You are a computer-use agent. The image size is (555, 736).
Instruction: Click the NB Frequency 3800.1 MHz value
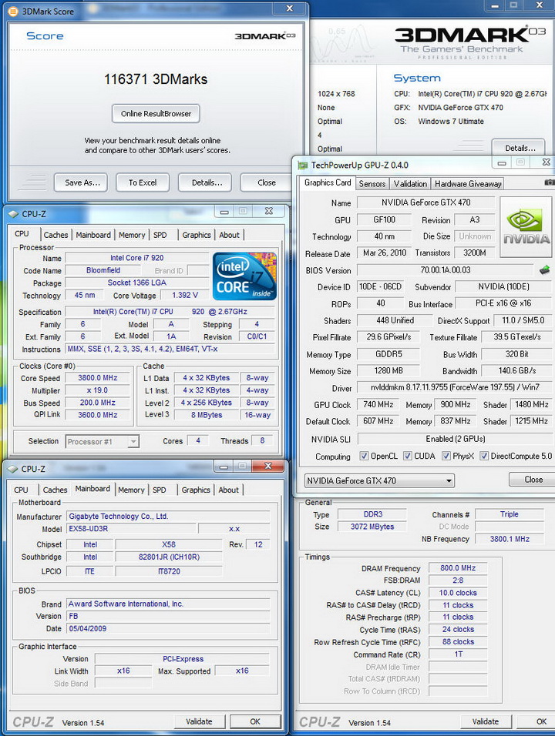click(x=510, y=539)
